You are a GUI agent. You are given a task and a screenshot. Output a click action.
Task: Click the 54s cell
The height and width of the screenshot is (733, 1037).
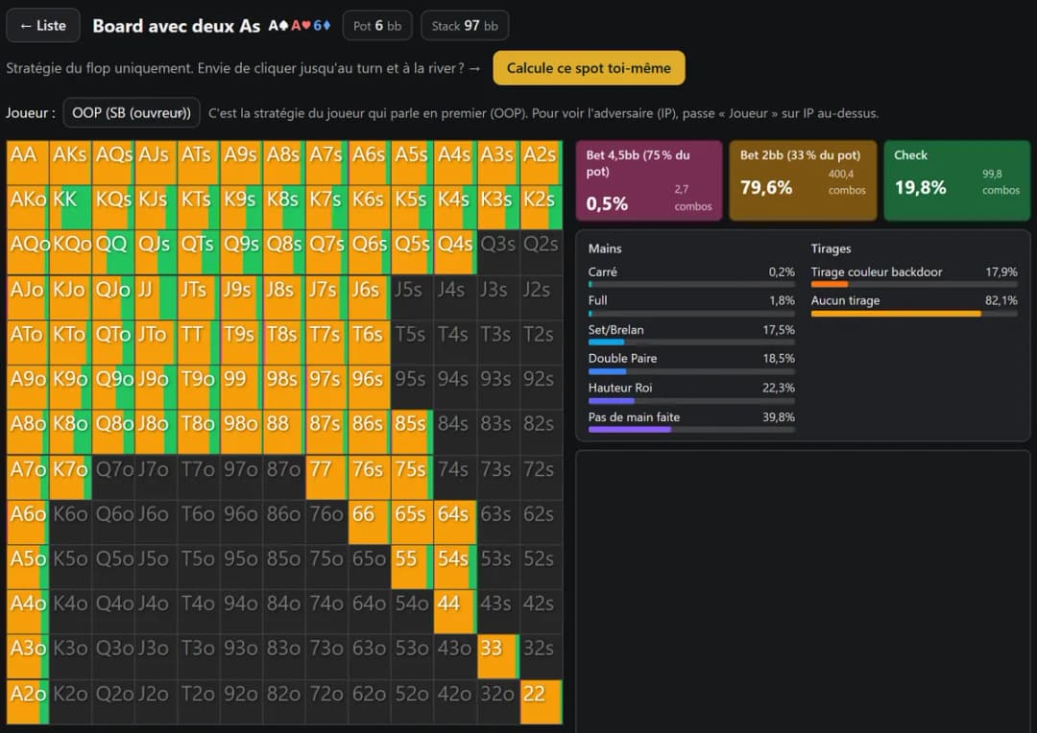454,567
